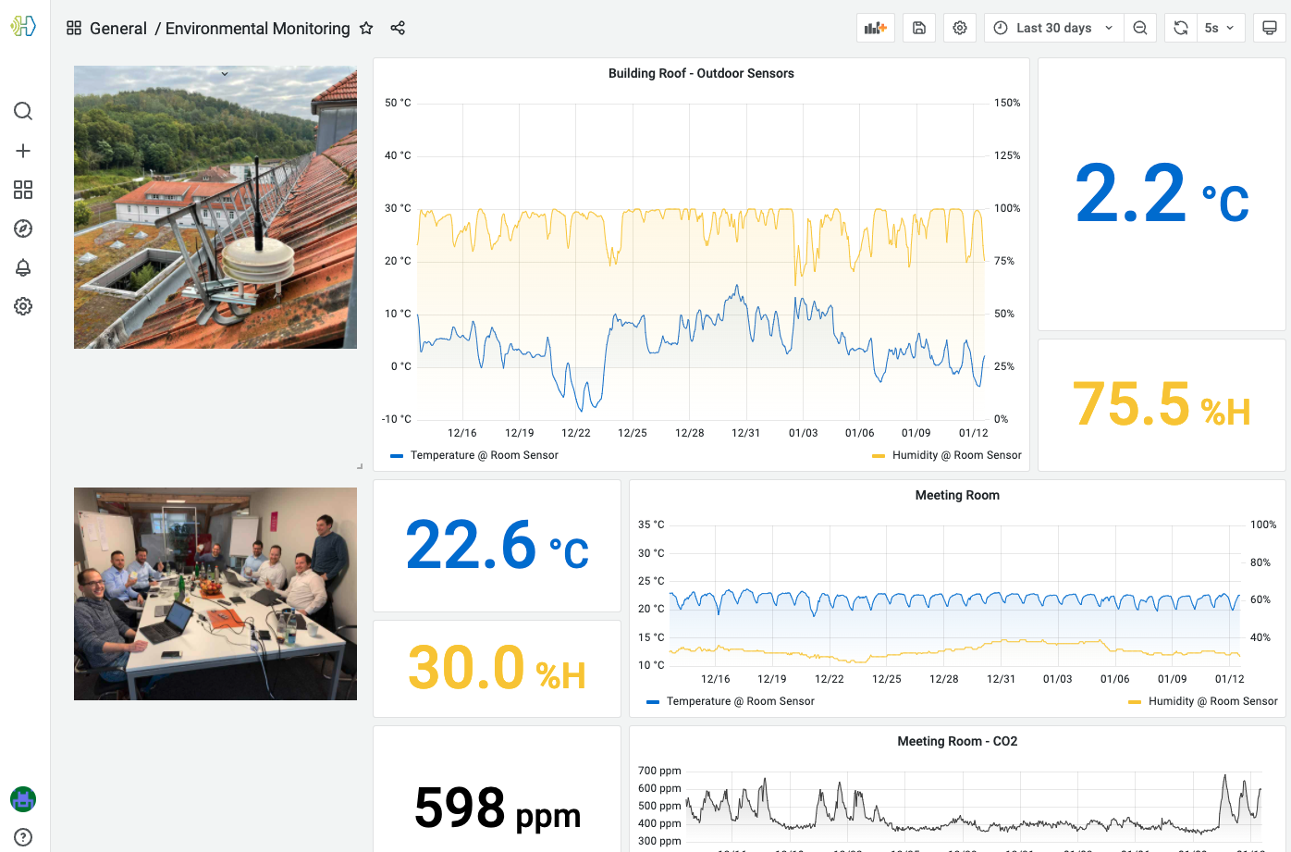The height and width of the screenshot is (852, 1291).
Task: Star this dashboard as favorite
Action: click(366, 28)
